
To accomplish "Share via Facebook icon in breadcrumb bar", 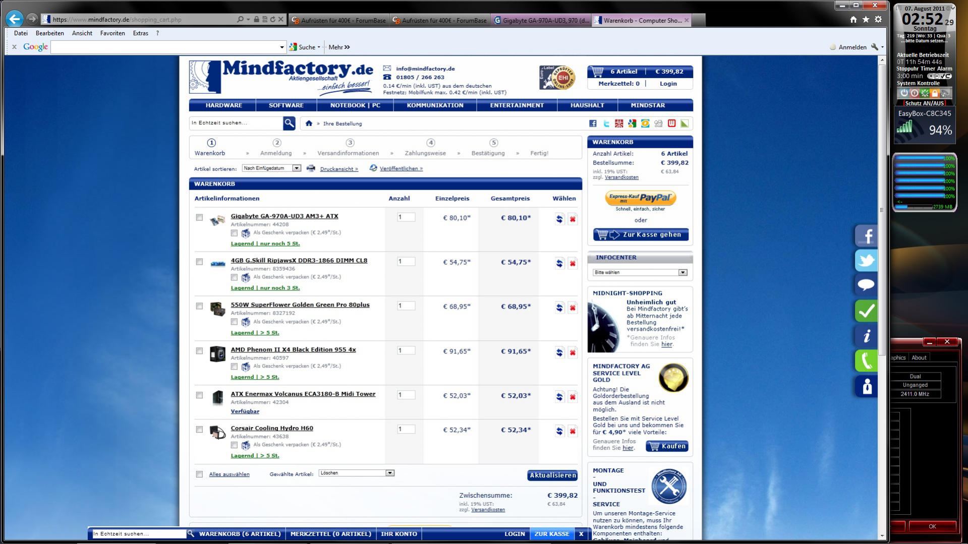I will coord(593,124).
